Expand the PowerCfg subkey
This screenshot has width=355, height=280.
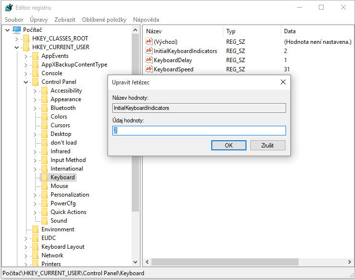(x=35, y=203)
